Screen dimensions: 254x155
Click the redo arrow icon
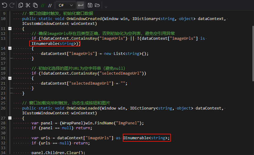click(x=12, y=5)
